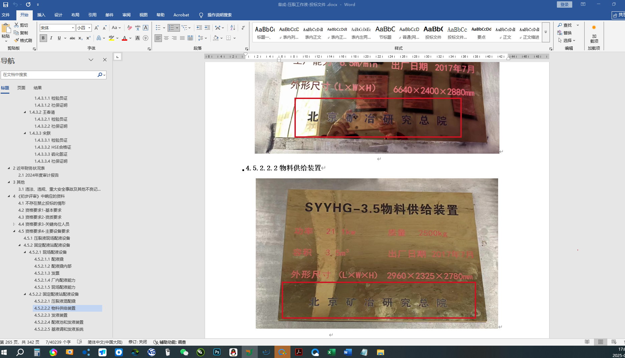Open the 审阅 (Review) ribbon tab
The width and height of the screenshot is (625, 358).
tap(127, 15)
